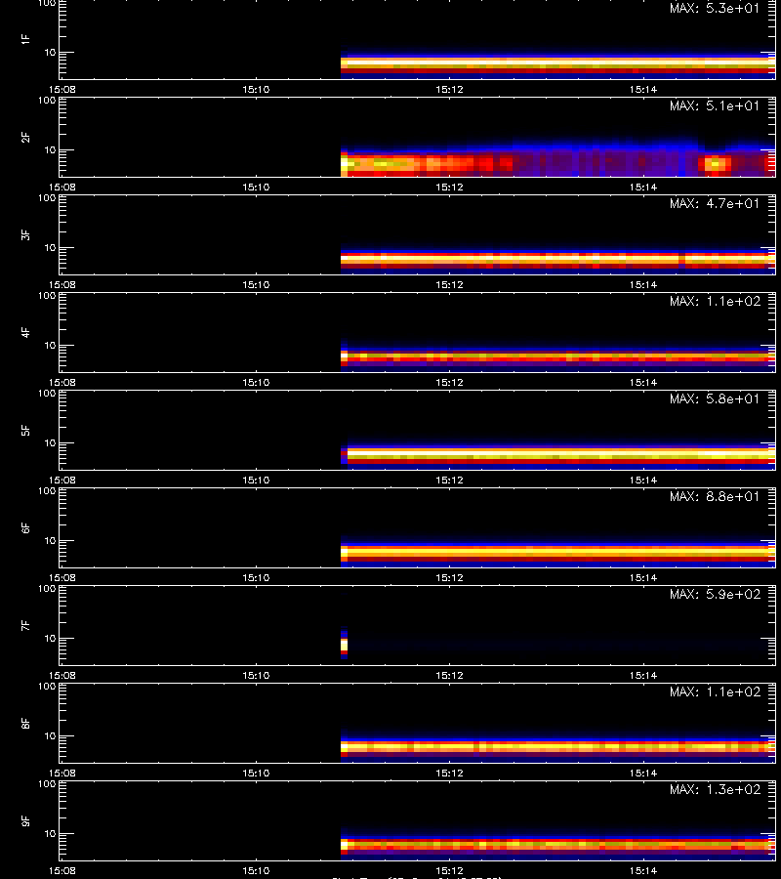This screenshot has height=879, width=781.
Task: Select the MAX: 1.3e+02 readout
Action: pos(715,789)
